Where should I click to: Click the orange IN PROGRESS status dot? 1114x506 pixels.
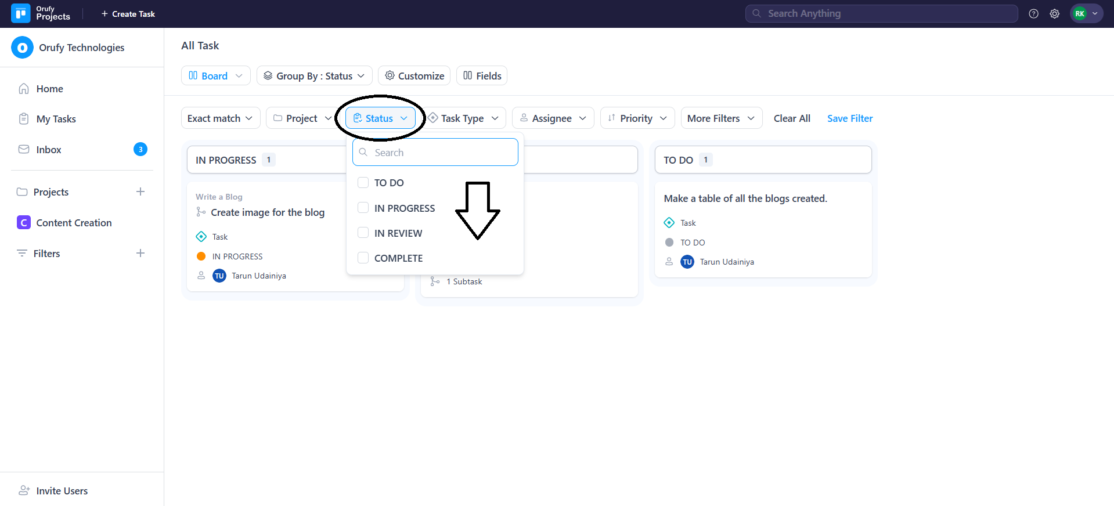pos(201,256)
